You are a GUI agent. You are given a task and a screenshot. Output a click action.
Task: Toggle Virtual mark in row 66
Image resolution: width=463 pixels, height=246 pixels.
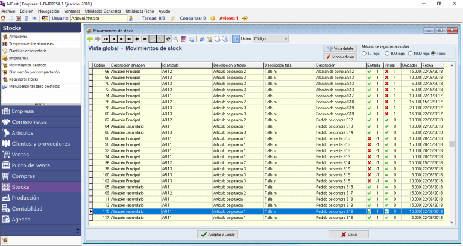pyautogui.click(x=386, y=72)
